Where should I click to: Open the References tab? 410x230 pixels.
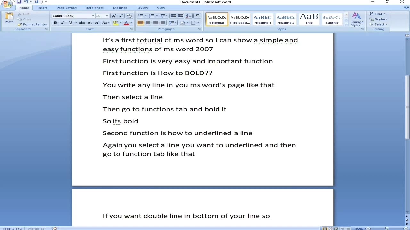coord(95,8)
